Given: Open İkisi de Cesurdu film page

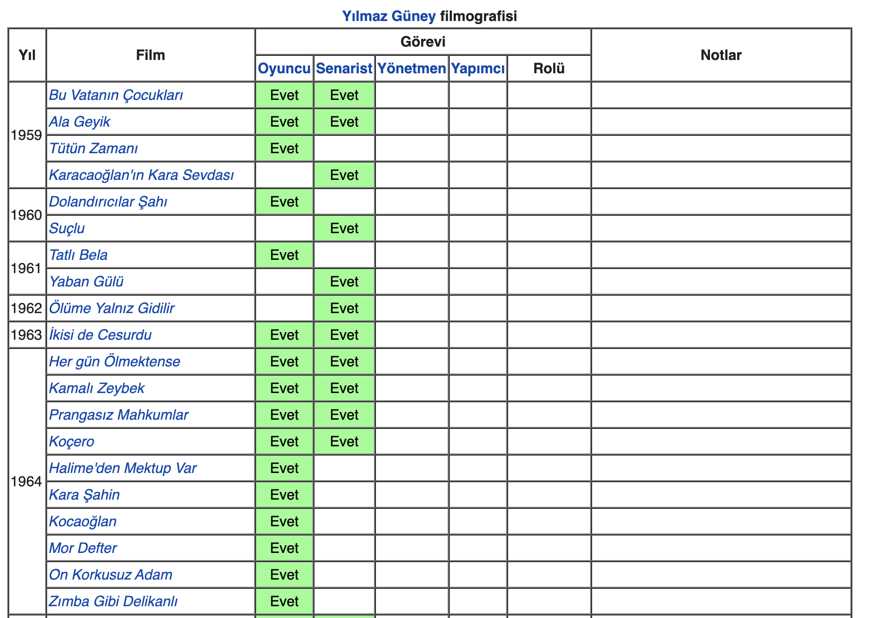Looking at the screenshot, I should point(100,335).
